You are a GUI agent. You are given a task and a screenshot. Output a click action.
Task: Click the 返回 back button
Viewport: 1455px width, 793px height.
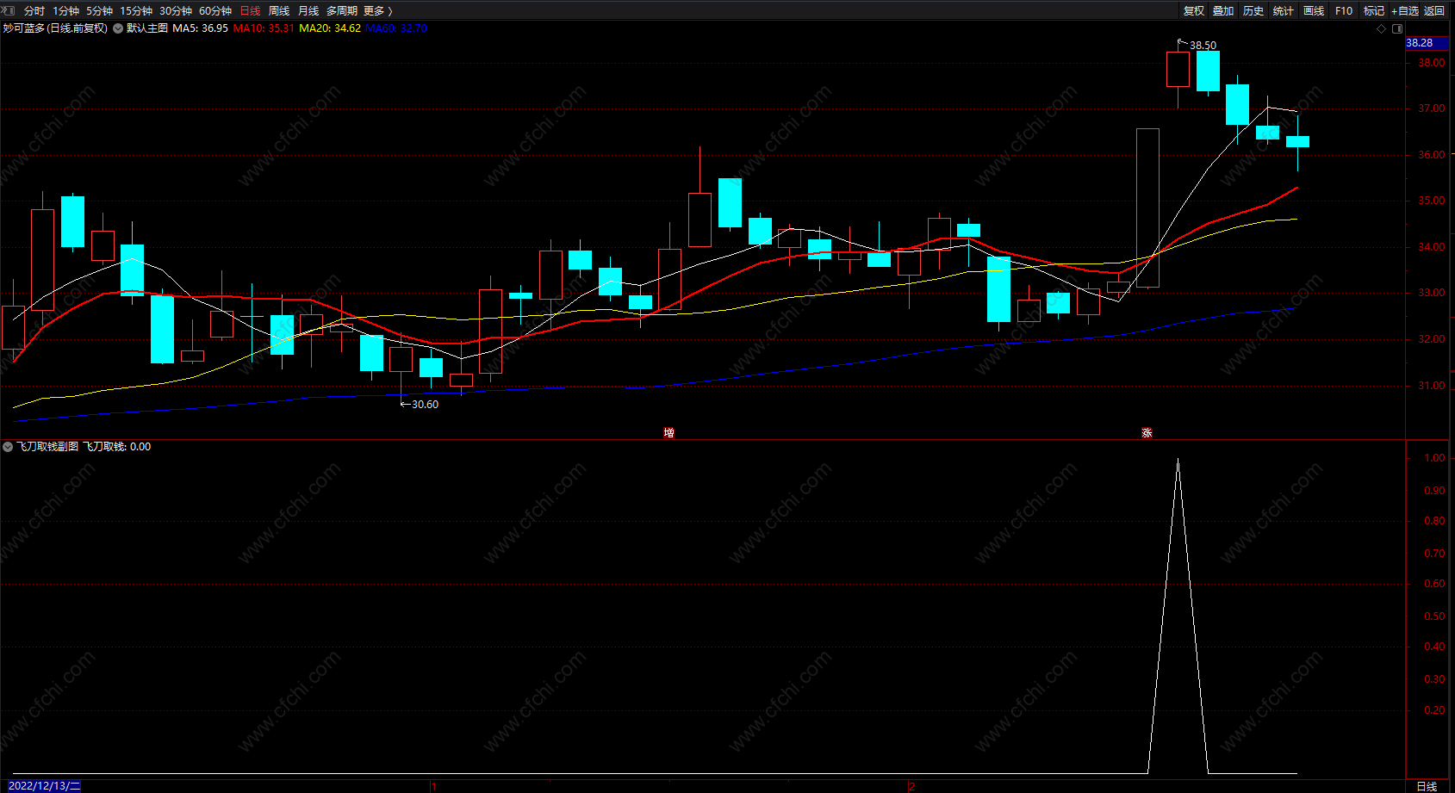[x=1434, y=10]
